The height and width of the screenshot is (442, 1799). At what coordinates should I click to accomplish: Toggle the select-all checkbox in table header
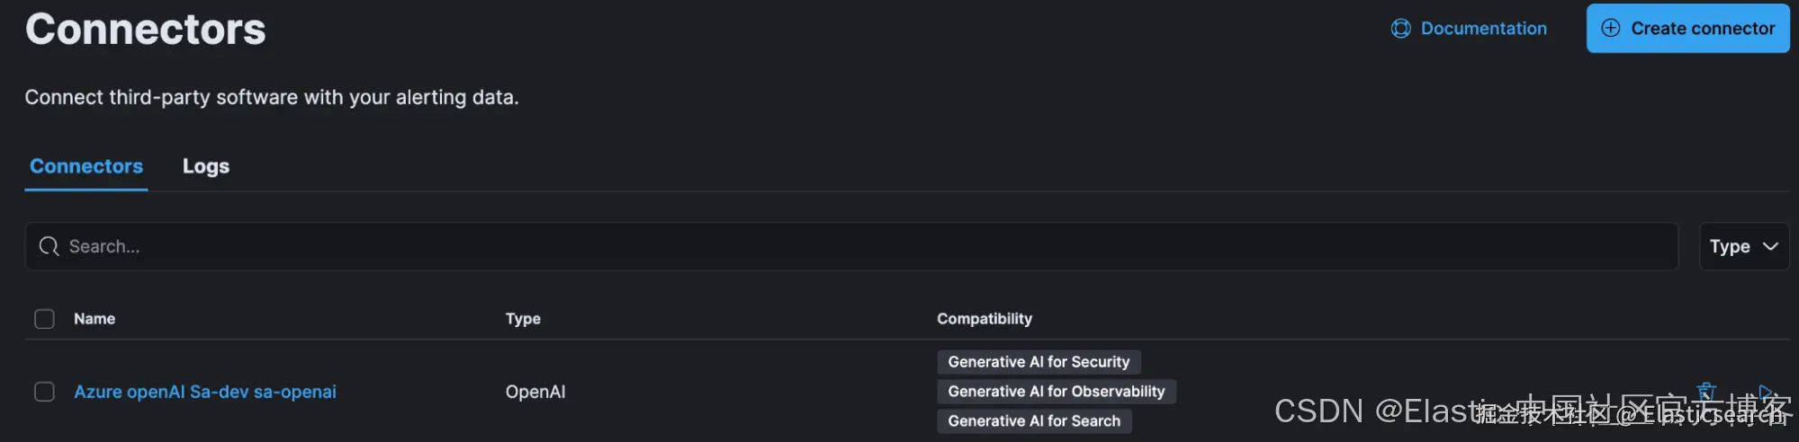pyautogui.click(x=44, y=319)
